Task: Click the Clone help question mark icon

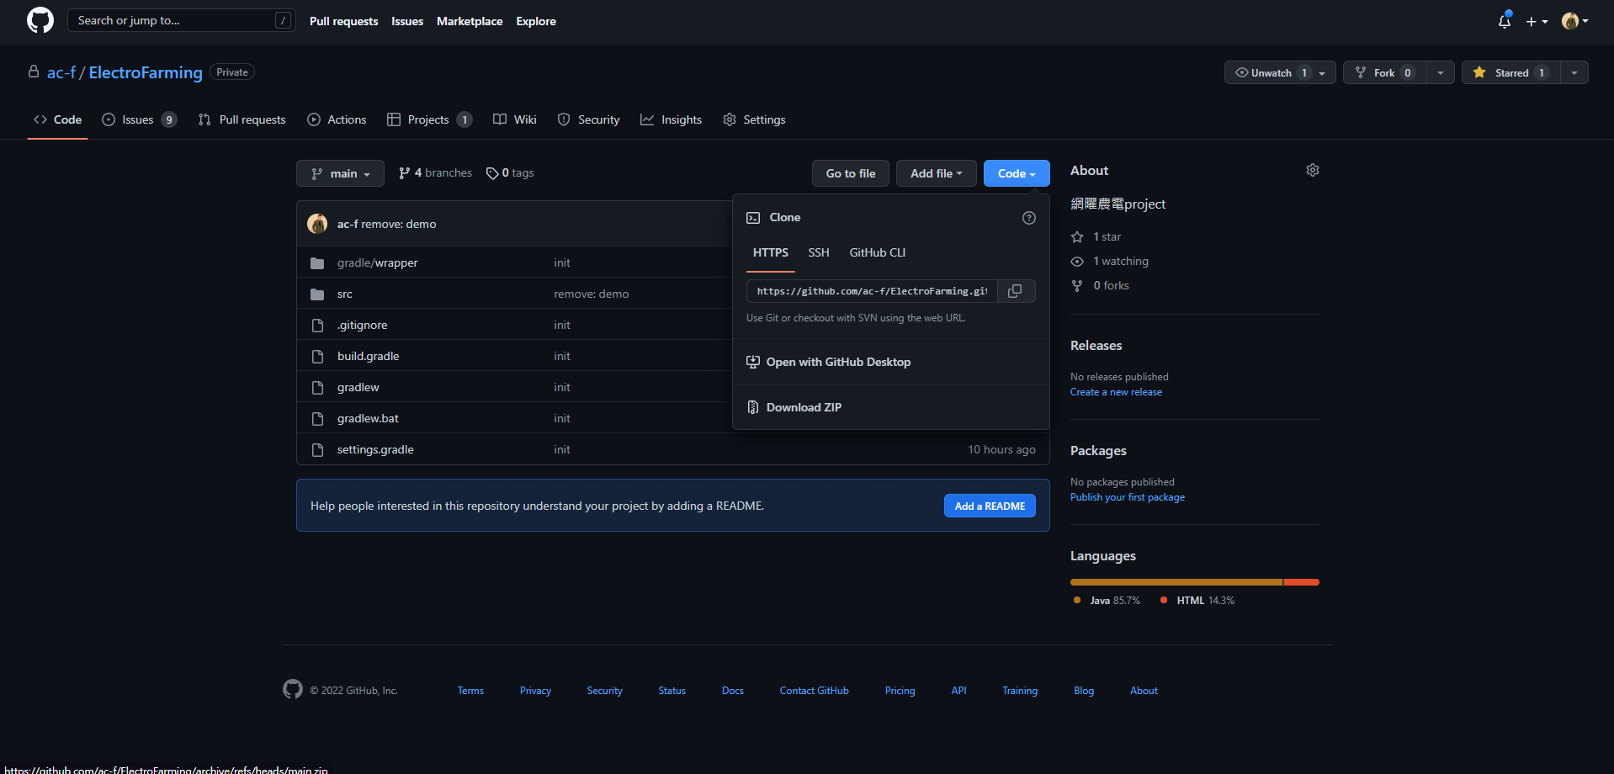Action: (x=1028, y=218)
